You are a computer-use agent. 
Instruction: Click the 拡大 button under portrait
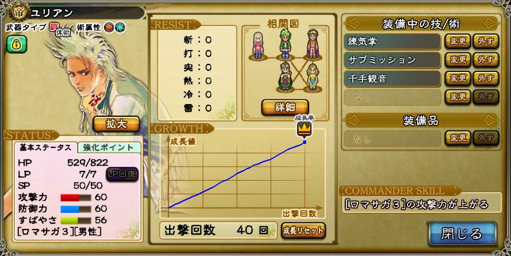tap(116, 124)
